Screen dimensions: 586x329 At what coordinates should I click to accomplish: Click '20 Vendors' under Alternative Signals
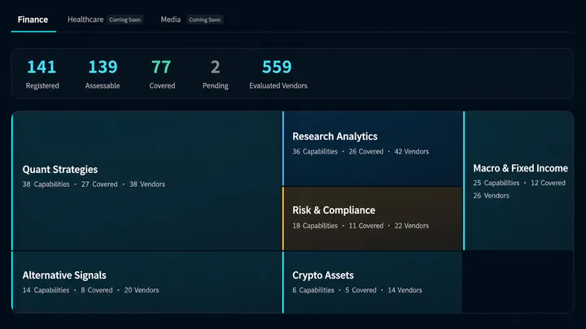(x=142, y=290)
